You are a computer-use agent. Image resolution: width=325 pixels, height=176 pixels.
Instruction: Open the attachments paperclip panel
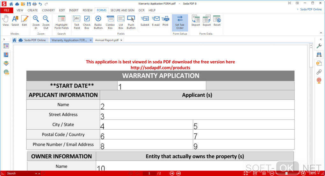click(x=319, y=72)
